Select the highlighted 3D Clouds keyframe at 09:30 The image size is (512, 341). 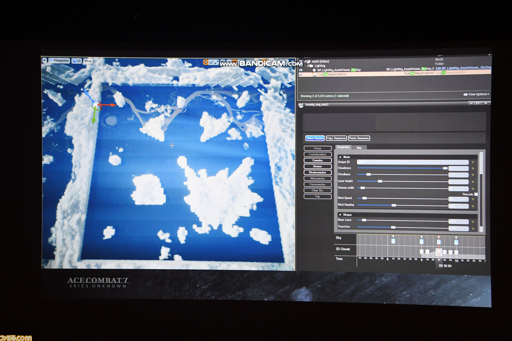(439, 252)
